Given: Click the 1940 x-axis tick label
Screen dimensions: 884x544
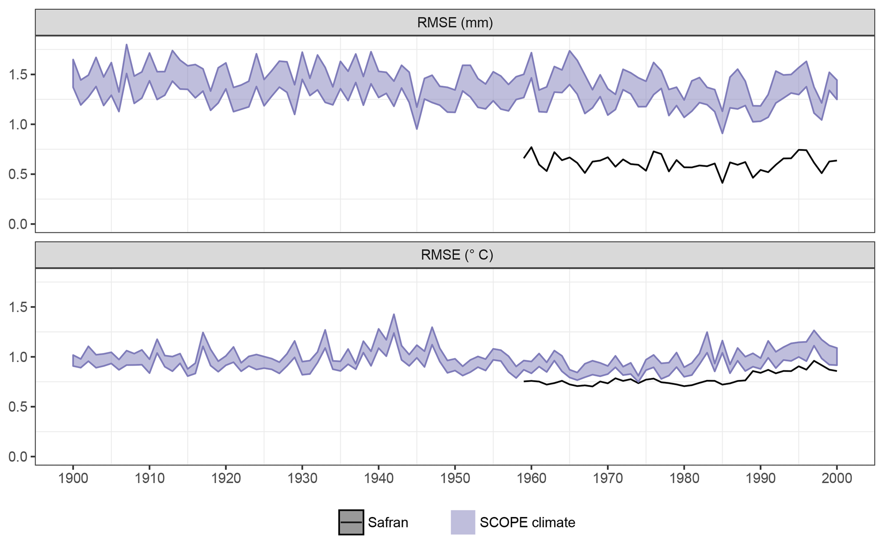Looking at the screenshot, I should coord(378,478).
